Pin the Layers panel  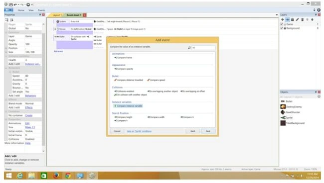click(316, 14)
